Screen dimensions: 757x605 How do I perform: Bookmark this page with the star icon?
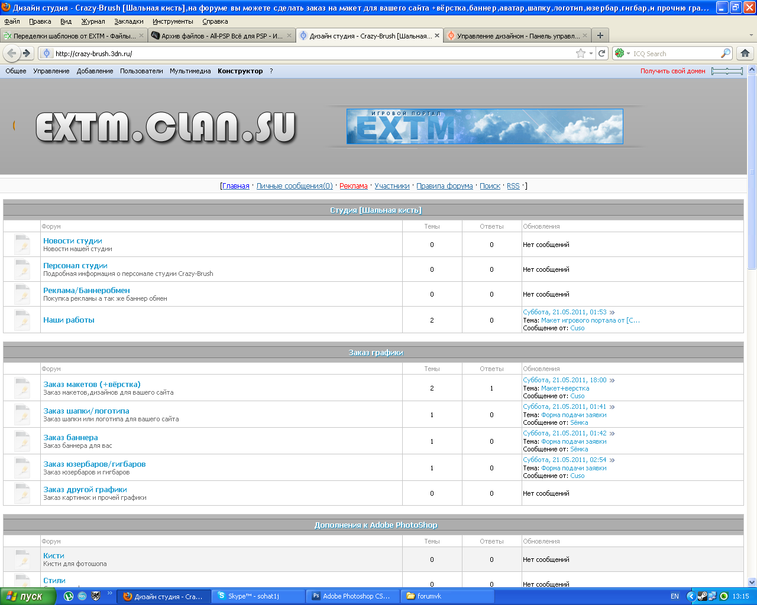click(581, 53)
